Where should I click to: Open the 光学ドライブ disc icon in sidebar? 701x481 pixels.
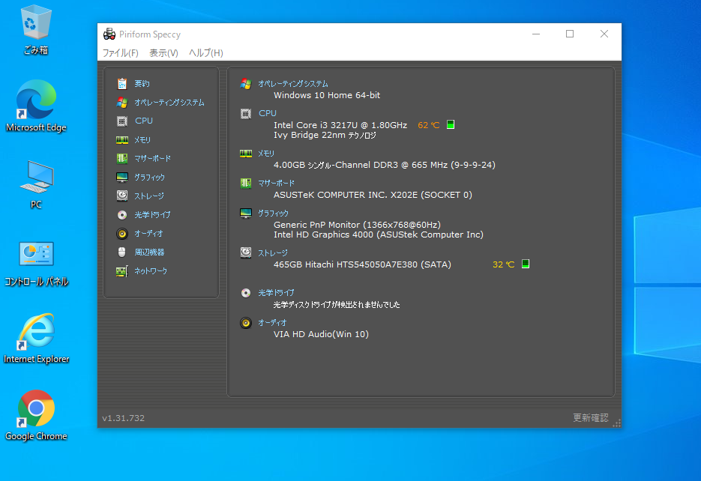122,215
